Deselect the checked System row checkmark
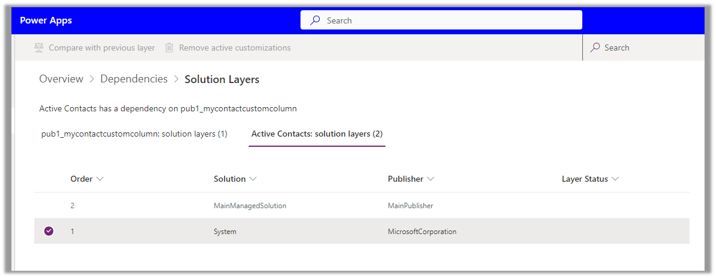The image size is (716, 278). point(49,231)
